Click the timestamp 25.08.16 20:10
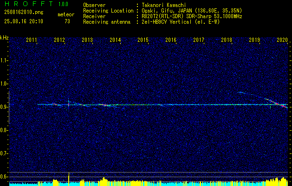This screenshot has height=186, width=292. (24, 21)
